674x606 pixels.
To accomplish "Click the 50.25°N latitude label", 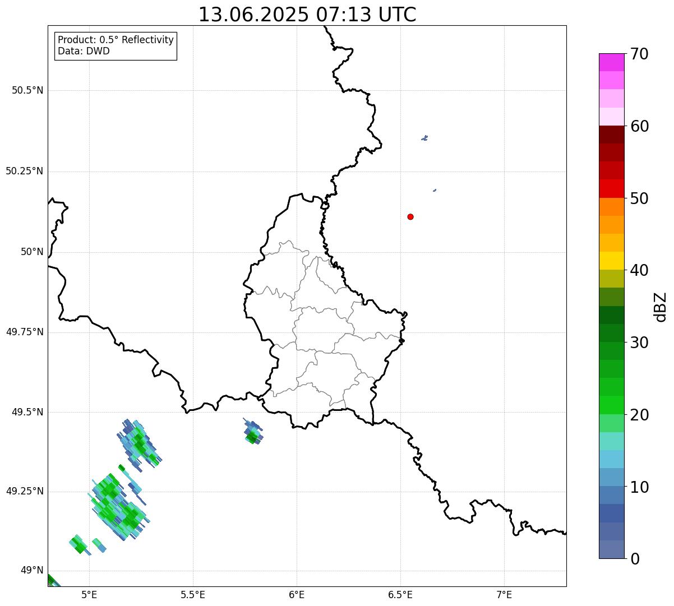I will 24,171.
